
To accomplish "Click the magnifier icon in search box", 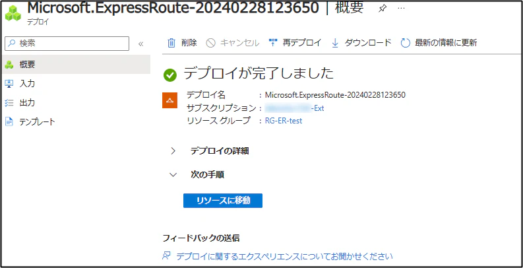I will pos(12,43).
